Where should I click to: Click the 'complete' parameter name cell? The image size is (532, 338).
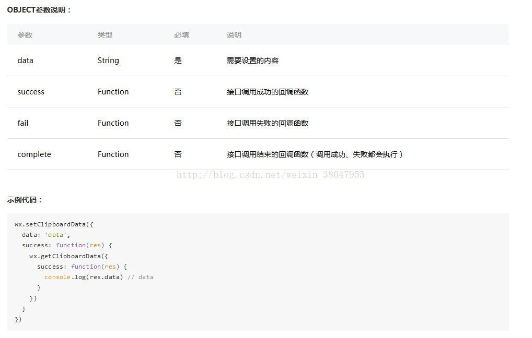[x=34, y=154]
